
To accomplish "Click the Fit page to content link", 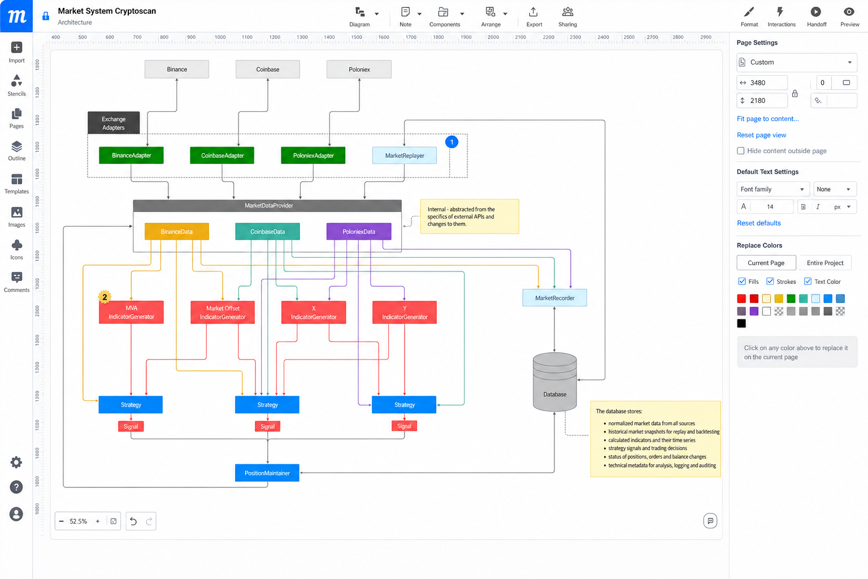I will 767,119.
